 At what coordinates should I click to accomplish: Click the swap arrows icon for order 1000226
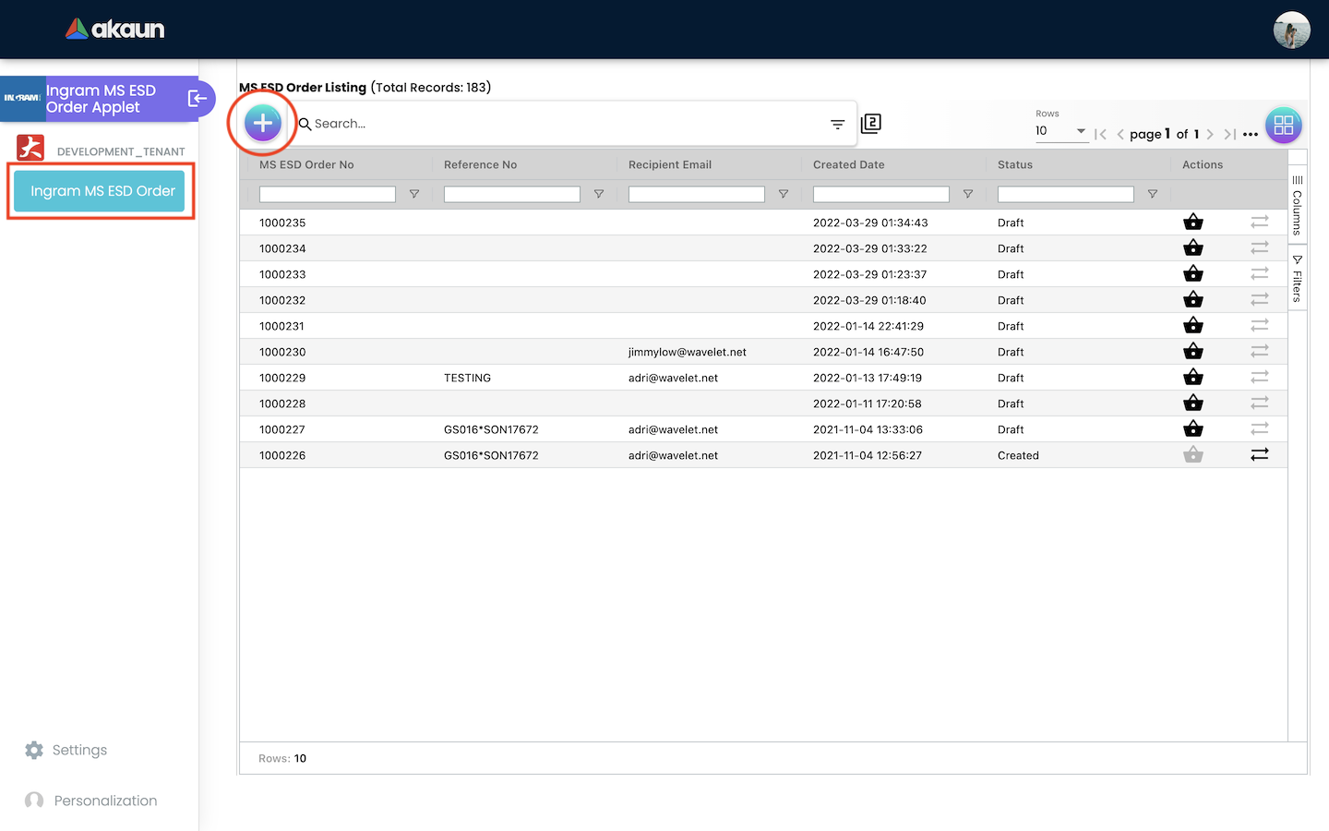[x=1260, y=455]
